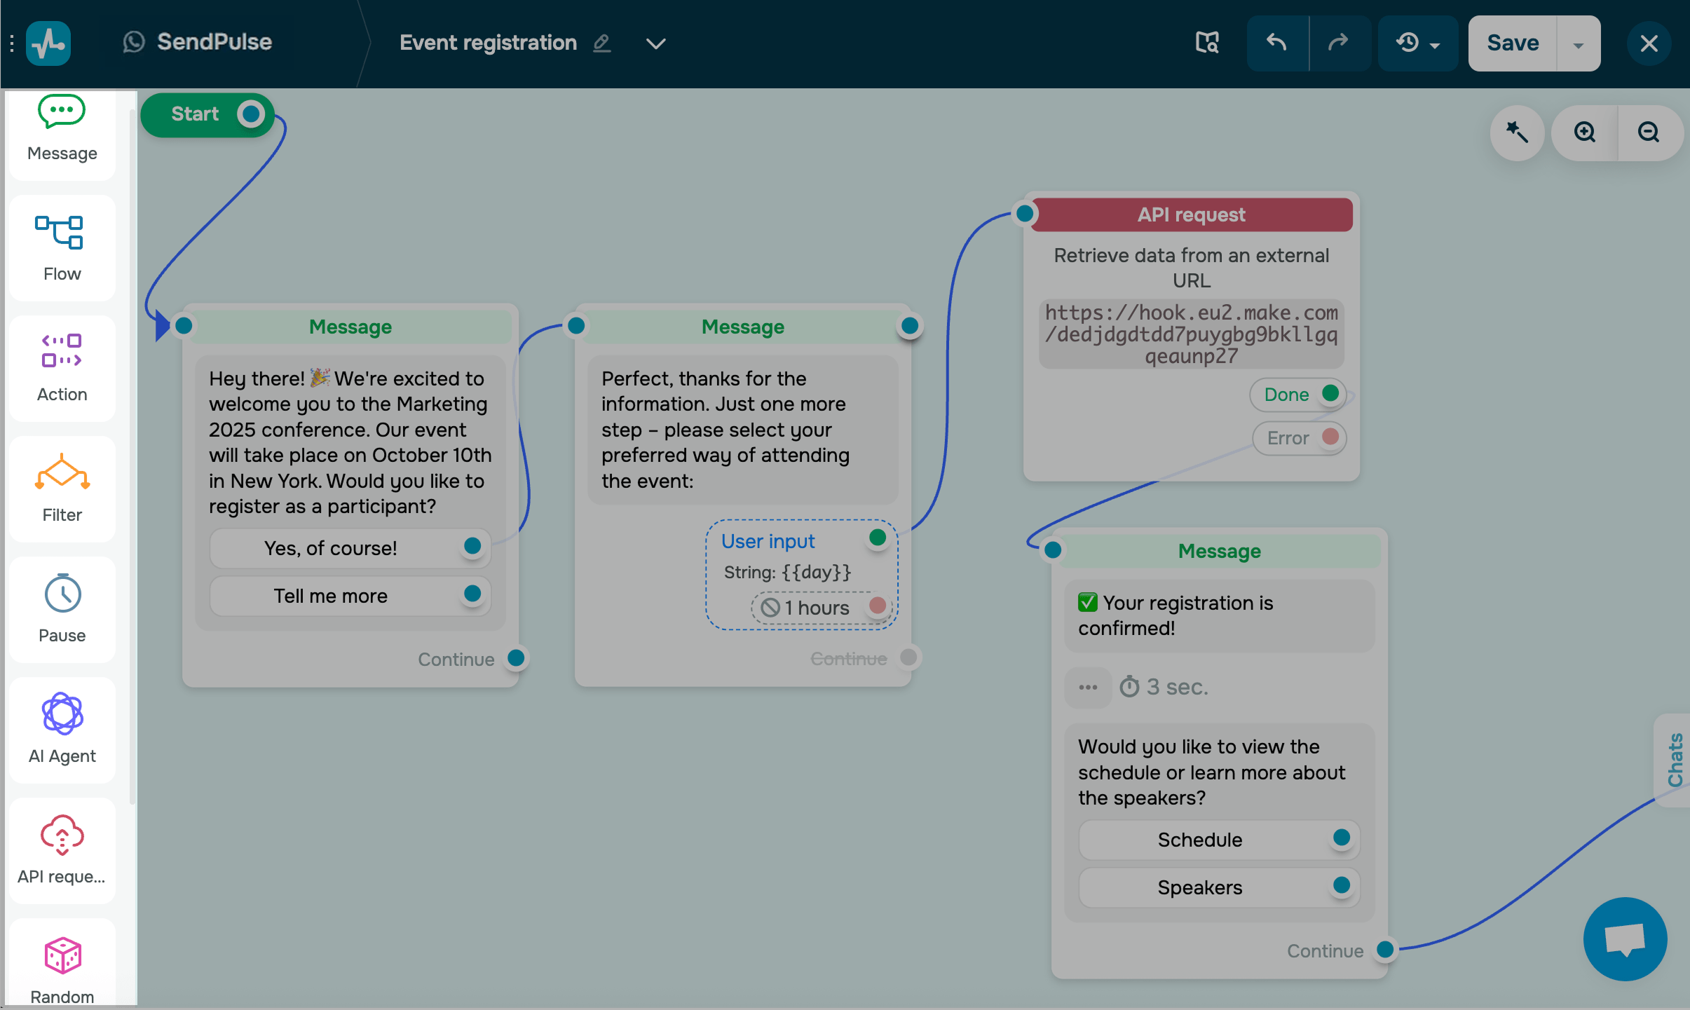The width and height of the screenshot is (1690, 1010).
Task: Choose the Filter block icon
Action: click(x=62, y=472)
